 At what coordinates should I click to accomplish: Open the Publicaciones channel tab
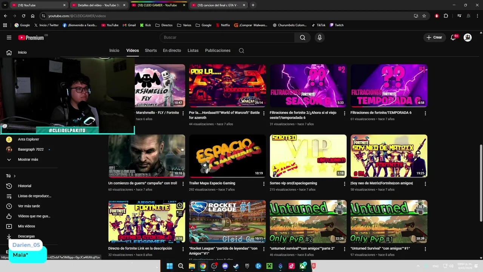click(218, 51)
